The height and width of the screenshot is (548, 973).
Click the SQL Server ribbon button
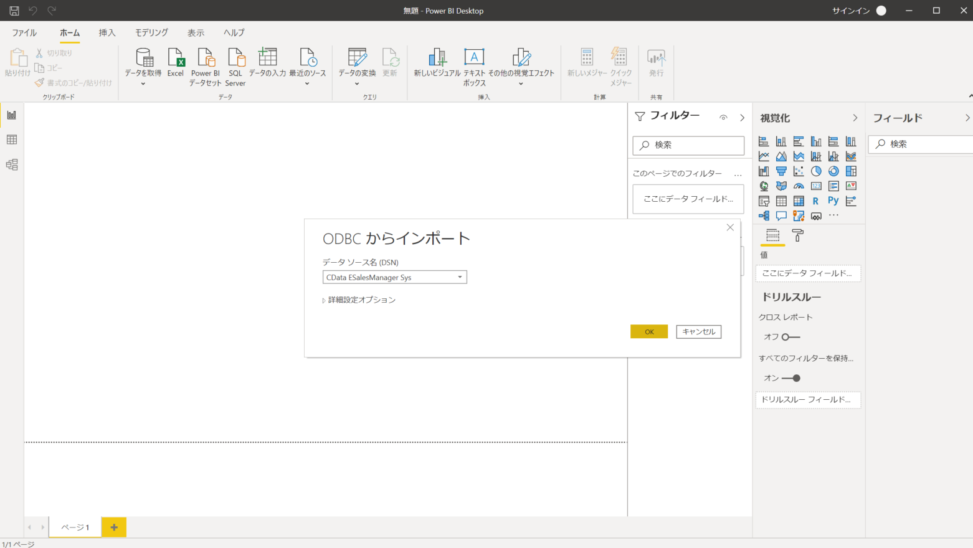tap(235, 67)
